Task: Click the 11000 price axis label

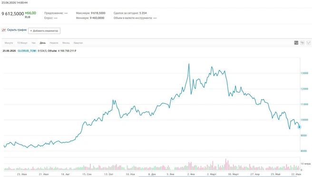Action: coord(304,104)
